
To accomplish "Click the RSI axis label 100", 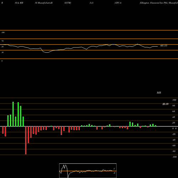I will (x=3, y=32).
